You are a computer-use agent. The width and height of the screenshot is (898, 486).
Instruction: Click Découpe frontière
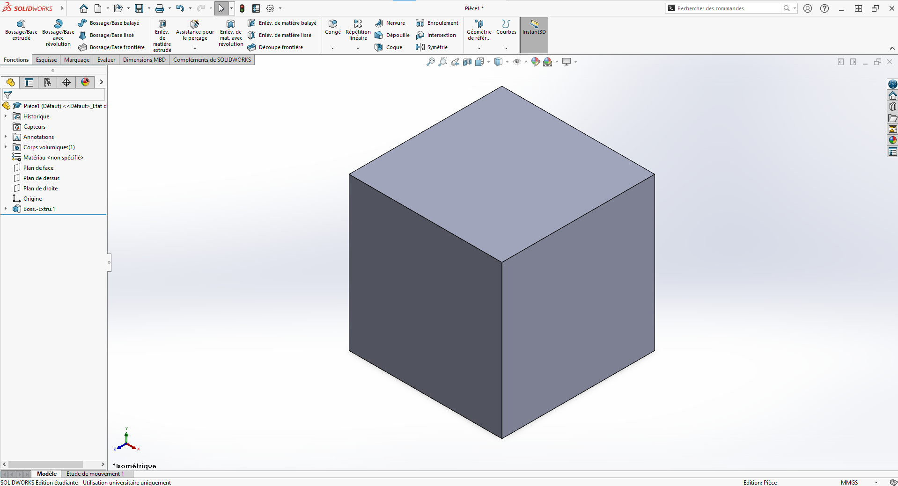pyautogui.click(x=275, y=47)
